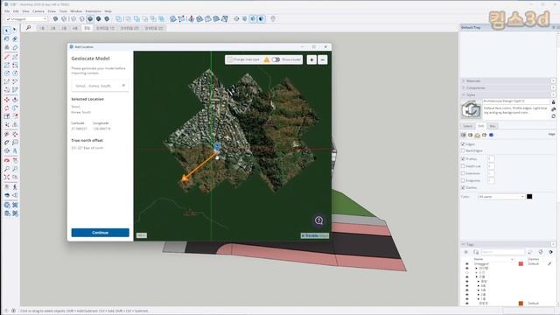The width and height of the screenshot is (560, 315).
Task: Zoom out map with minus button
Action: (323, 60)
